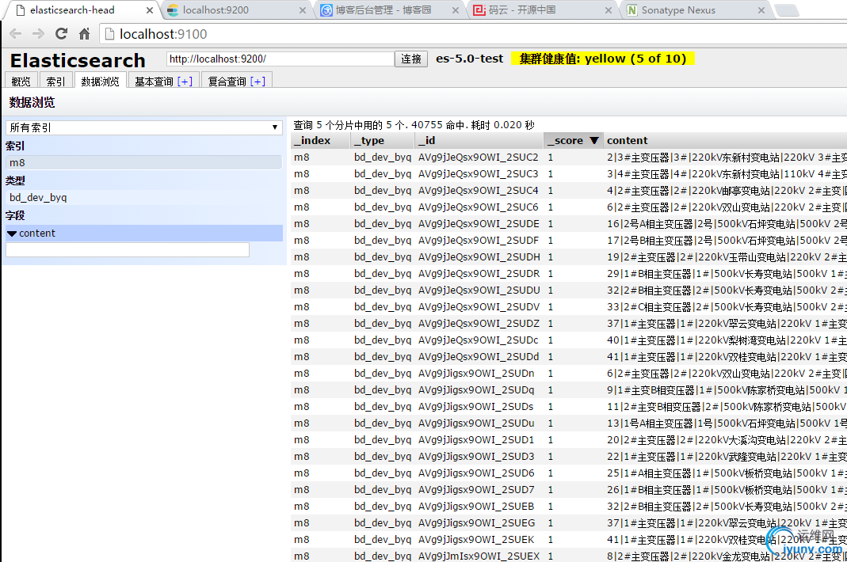Screen dimensions: 847x562
Task: Close the elasticsearch-head tab
Action: pos(150,10)
